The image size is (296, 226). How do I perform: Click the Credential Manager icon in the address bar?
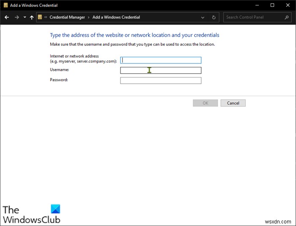(40, 17)
